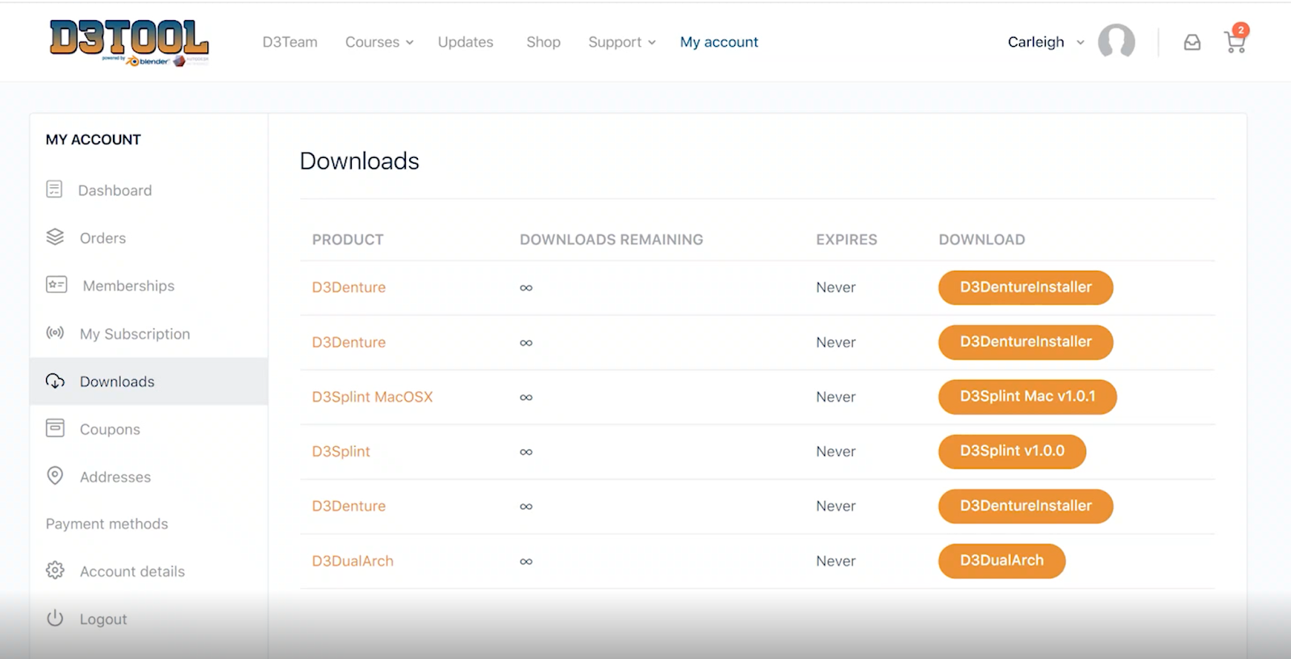1291x659 pixels.
Task: Click the EXPIRES column header
Action: [846, 240]
